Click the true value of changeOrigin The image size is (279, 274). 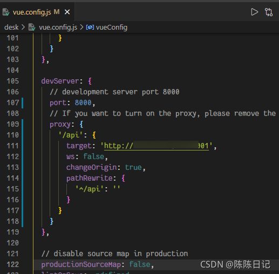[x=133, y=167]
